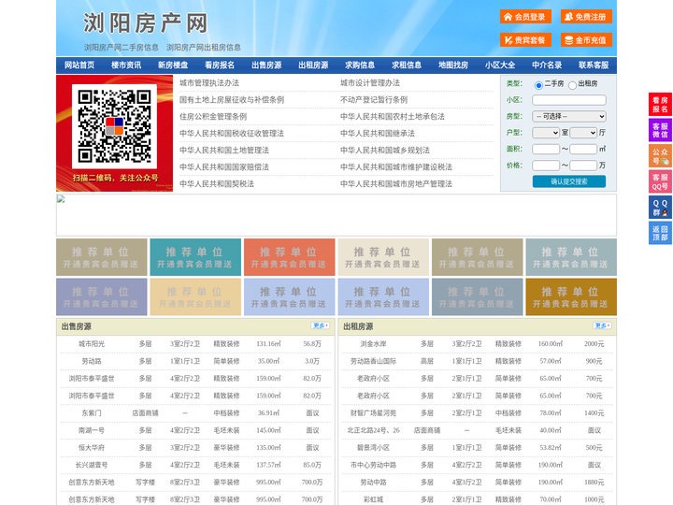The height and width of the screenshot is (505, 673).
Task: Click the orange-red 推荐单位 banner
Action: 289,257
